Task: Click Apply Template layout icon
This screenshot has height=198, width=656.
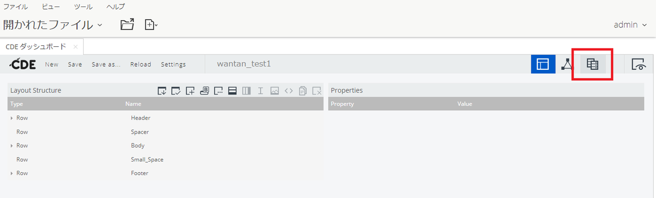Action: tap(175, 91)
